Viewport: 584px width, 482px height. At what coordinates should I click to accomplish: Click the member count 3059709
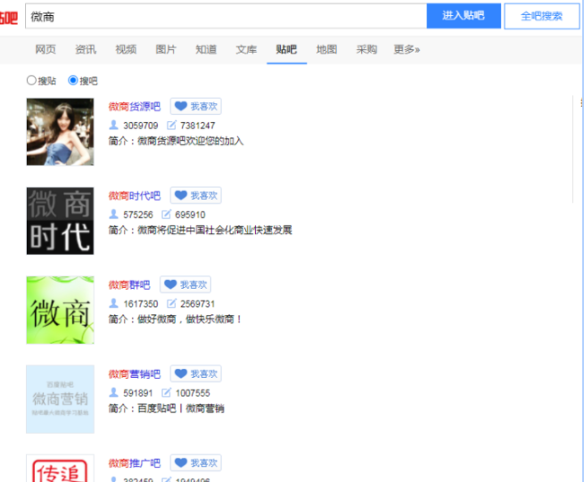click(x=141, y=126)
